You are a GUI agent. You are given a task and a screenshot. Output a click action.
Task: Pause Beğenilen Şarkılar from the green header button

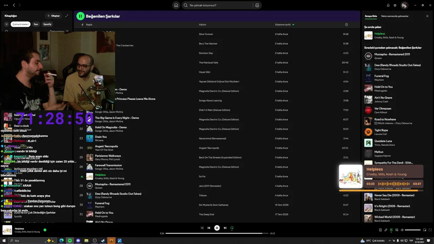point(80,16)
